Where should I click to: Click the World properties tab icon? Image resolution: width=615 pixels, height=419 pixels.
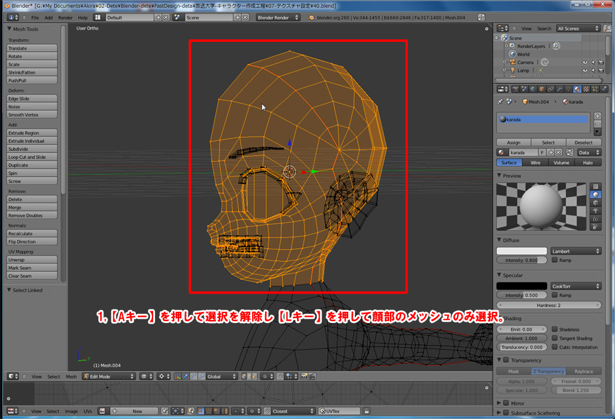533,89
